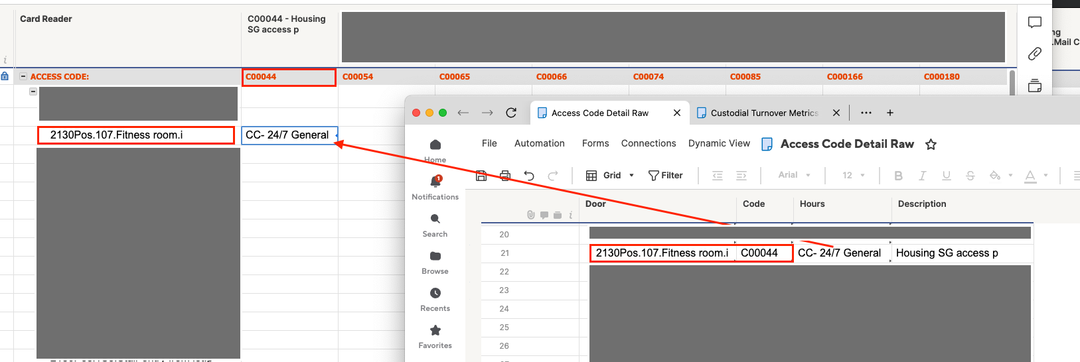Reload the page with the refresh icon
This screenshot has height=362, width=1080.
[x=511, y=113]
